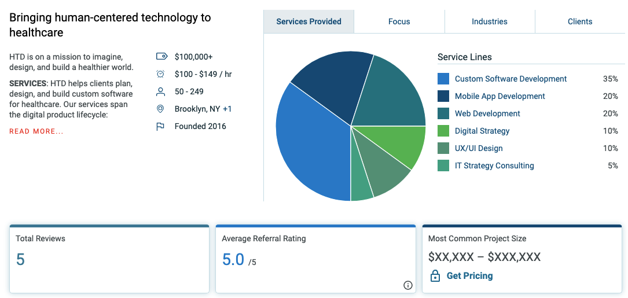The image size is (628, 298).
Task: Click the location pin icon beside Brooklyn, NY
Action: [160, 109]
